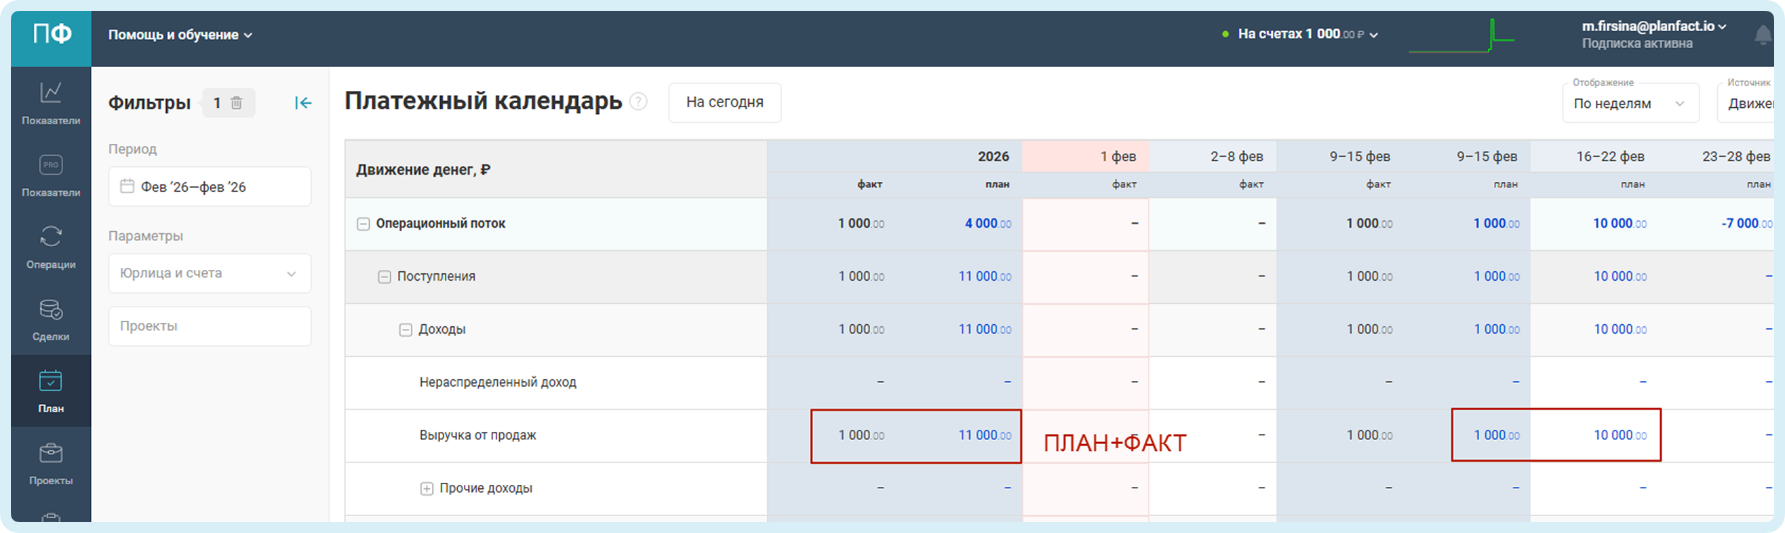
Task: Click the Проекты filter input field
Action: (x=210, y=326)
